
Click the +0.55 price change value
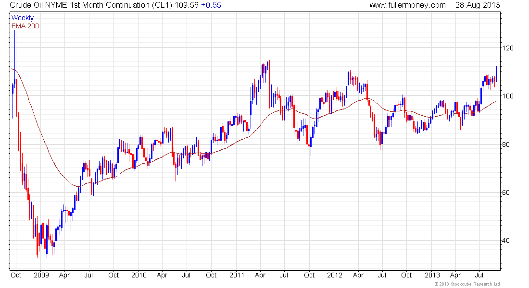pyautogui.click(x=211, y=5)
